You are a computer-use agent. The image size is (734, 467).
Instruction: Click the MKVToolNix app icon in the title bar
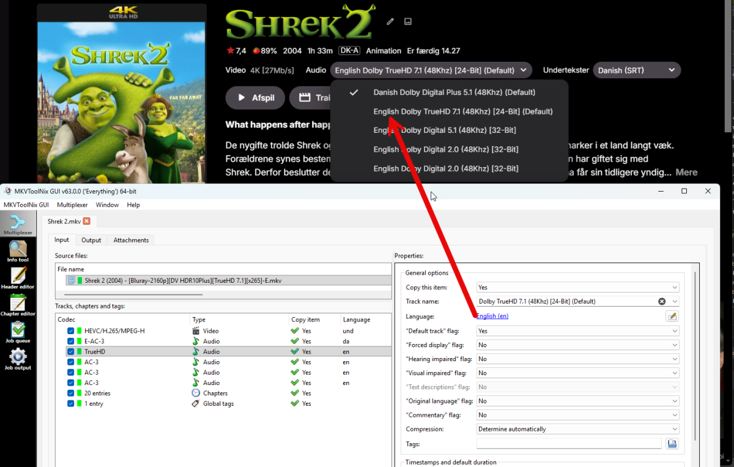click(x=7, y=192)
